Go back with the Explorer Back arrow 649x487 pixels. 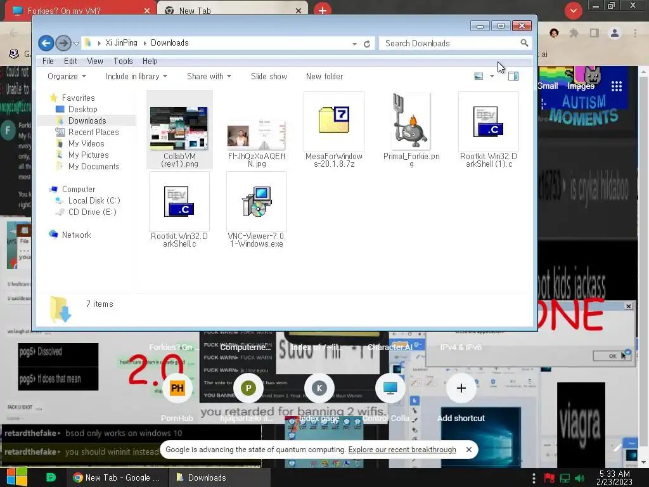[x=46, y=42]
